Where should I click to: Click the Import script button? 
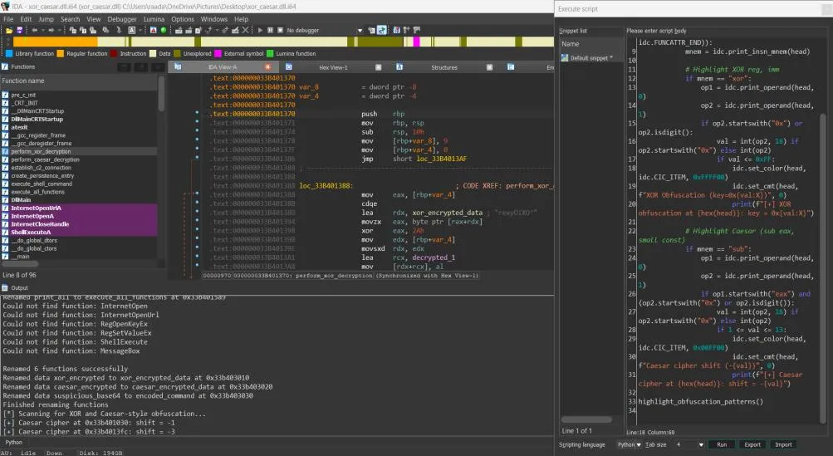(783, 445)
